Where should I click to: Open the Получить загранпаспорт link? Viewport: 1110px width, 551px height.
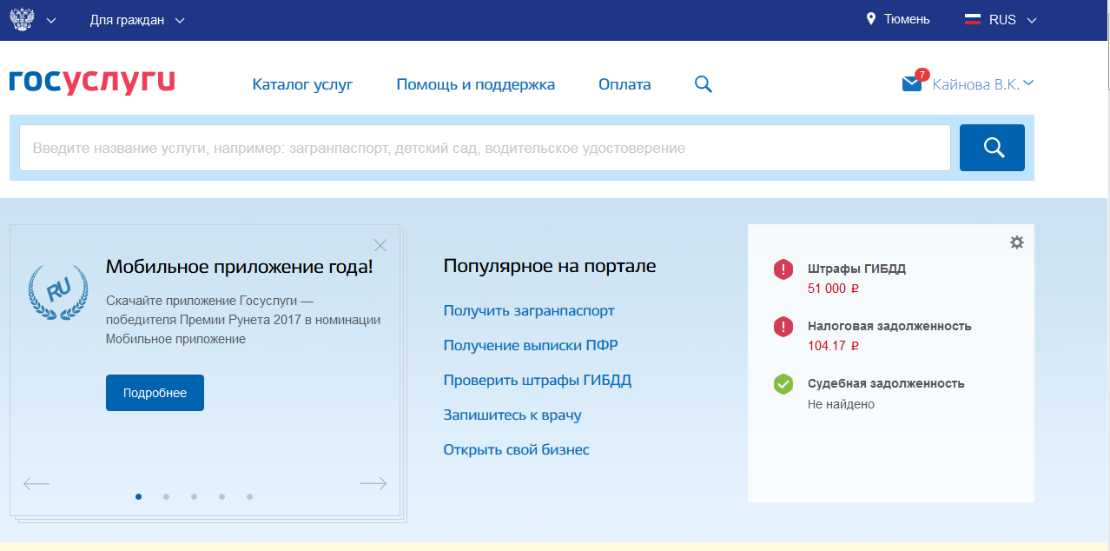point(528,310)
